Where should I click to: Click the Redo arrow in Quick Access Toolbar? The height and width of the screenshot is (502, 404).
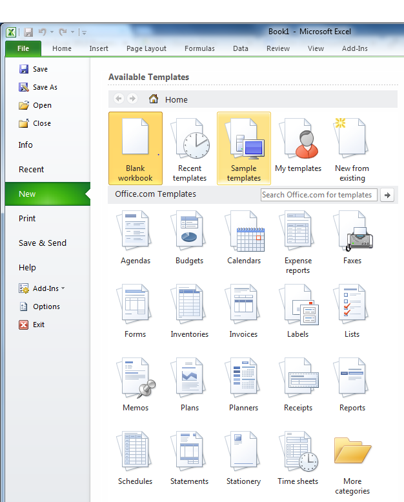pos(63,32)
